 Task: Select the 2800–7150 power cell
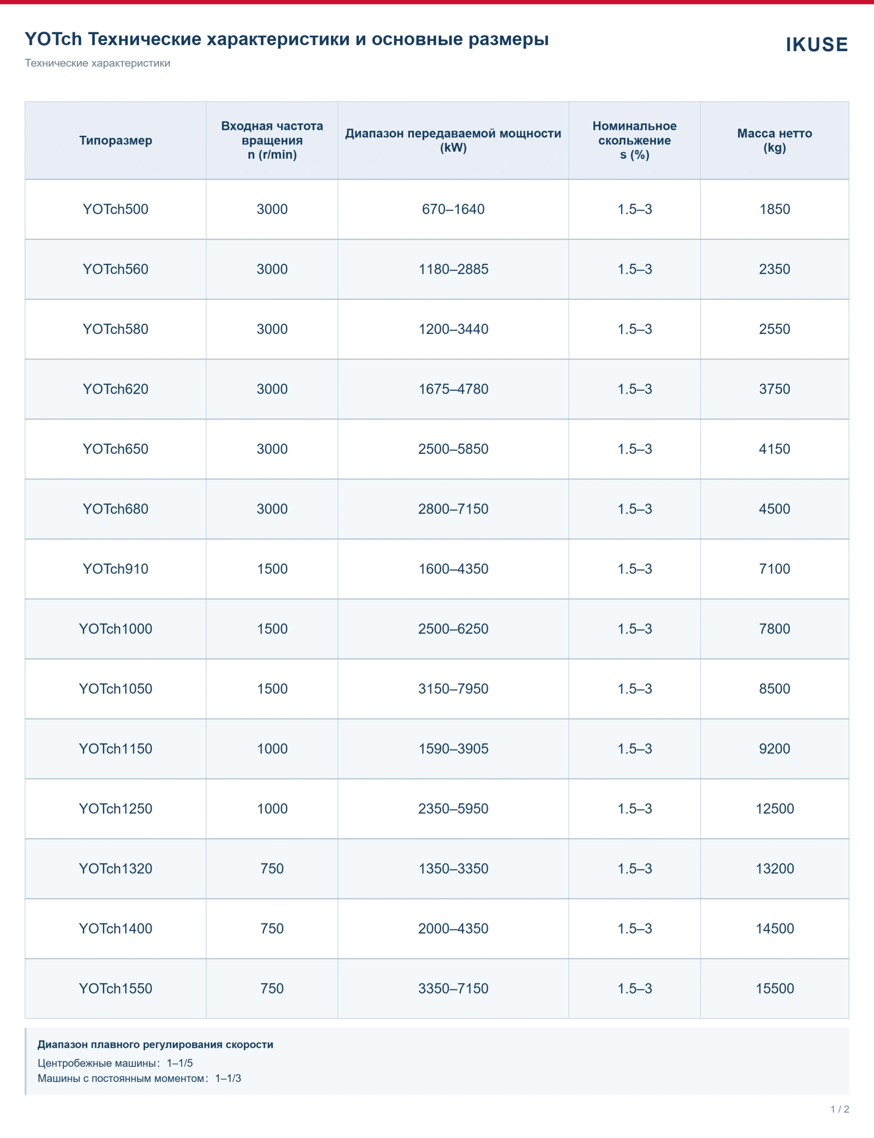point(453,509)
